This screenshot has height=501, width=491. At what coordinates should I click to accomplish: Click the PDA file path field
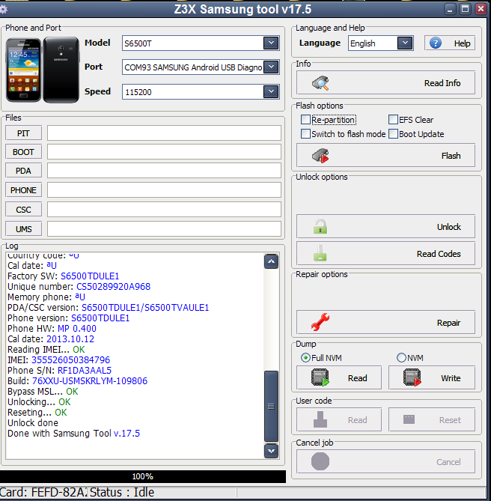[164, 171]
